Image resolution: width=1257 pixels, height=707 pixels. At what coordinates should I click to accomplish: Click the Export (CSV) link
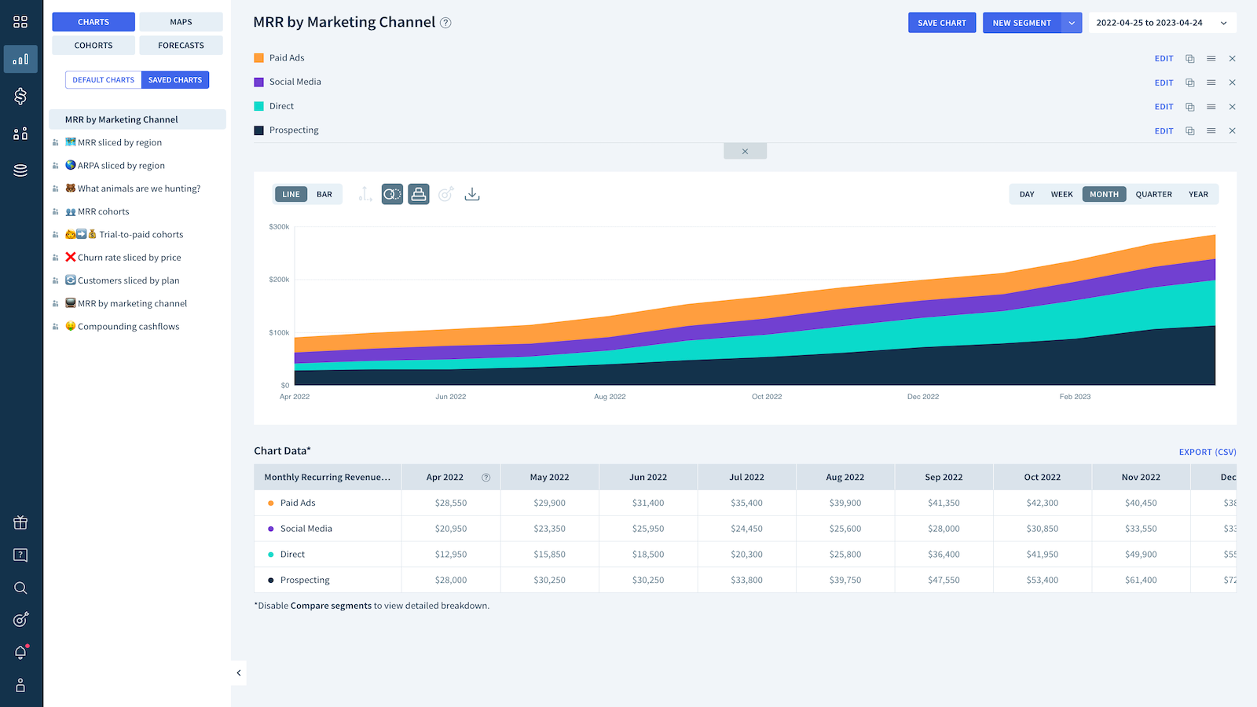click(1207, 452)
